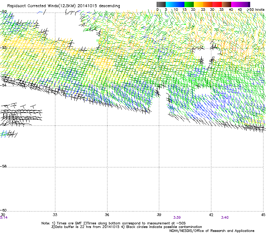This screenshot has height=233, width=266.
Task: Click the NOAA/NESDIS credit line
Action: click(212, 231)
